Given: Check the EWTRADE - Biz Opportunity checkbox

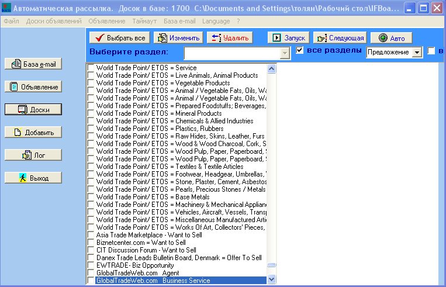Looking at the screenshot, I should click(x=91, y=265).
